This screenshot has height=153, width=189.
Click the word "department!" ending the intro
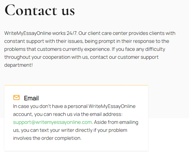[18, 65]
